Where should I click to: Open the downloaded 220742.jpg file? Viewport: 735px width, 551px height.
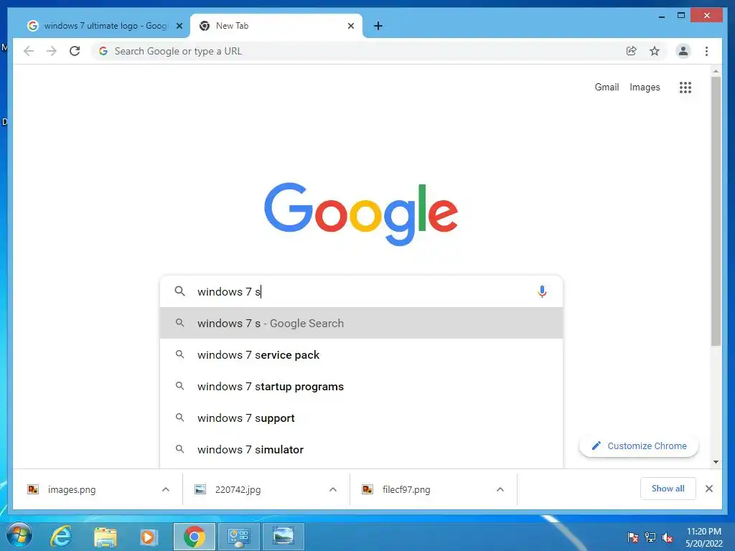click(238, 489)
